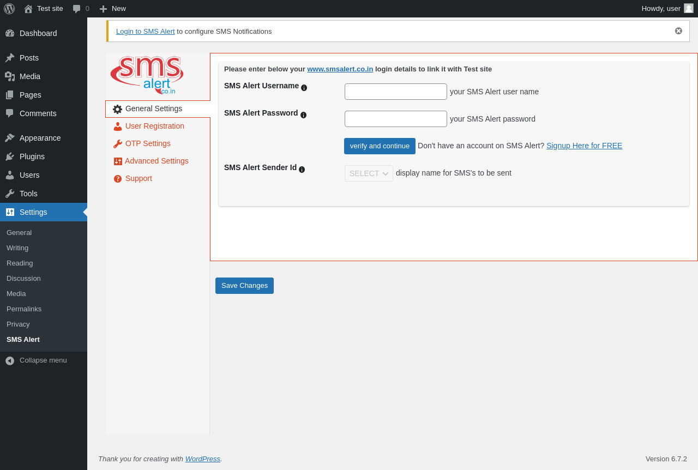Focus the SMS Alert Username field
698x470 pixels.
(396, 92)
